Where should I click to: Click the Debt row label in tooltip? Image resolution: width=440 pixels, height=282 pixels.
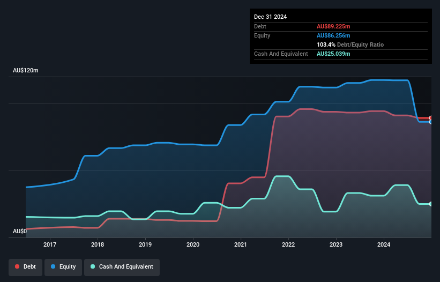(x=260, y=26)
